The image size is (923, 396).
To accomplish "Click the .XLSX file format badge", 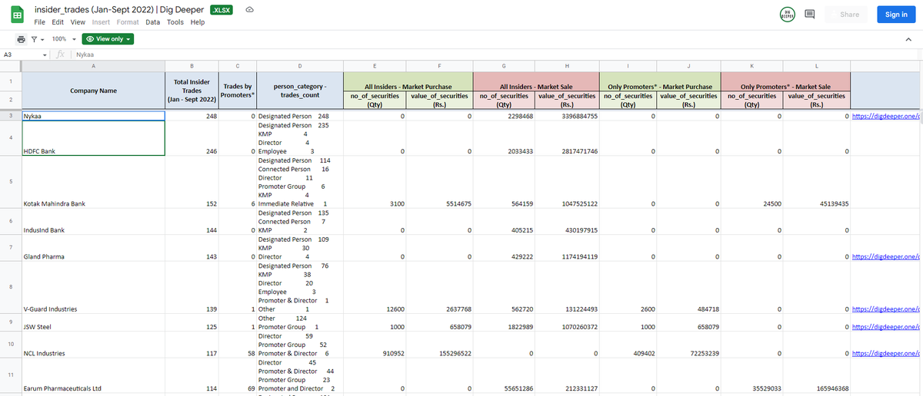I will pyautogui.click(x=222, y=10).
